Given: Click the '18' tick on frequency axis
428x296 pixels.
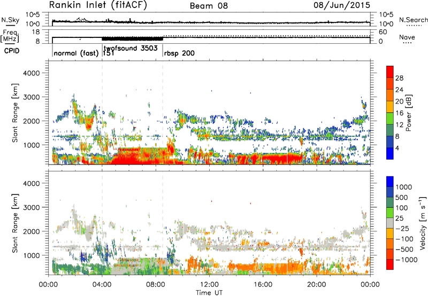Looking at the screenshot, I should click(35, 32).
